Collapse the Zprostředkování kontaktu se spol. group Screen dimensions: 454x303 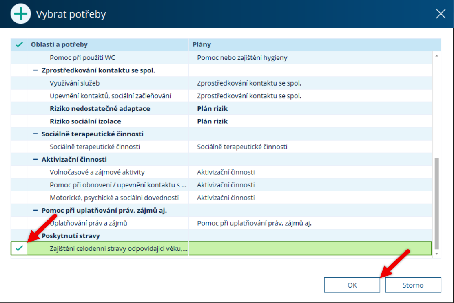click(35, 70)
